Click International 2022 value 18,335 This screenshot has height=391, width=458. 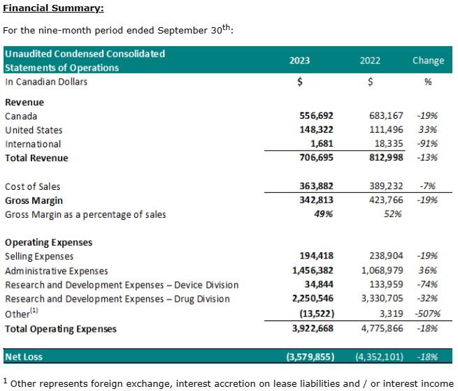(x=385, y=145)
